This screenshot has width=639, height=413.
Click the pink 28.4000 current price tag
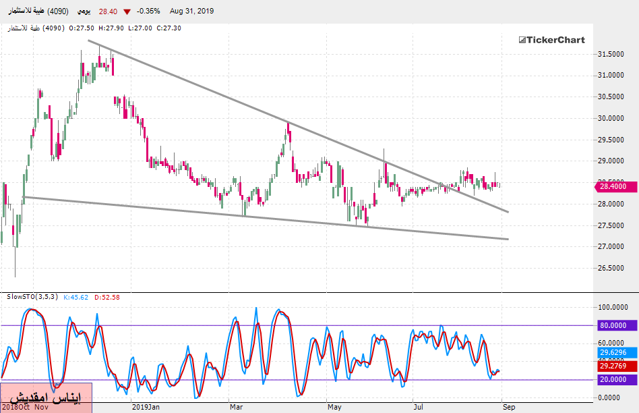coord(613,186)
